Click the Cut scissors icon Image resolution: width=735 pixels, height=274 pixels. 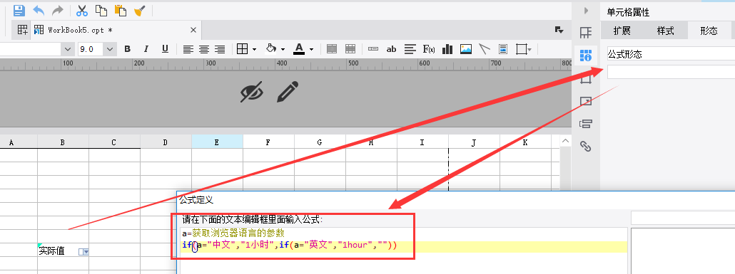82,10
